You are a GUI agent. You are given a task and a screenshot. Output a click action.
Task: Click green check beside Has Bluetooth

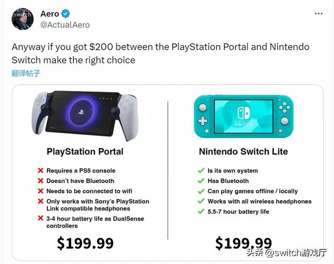(x=201, y=181)
